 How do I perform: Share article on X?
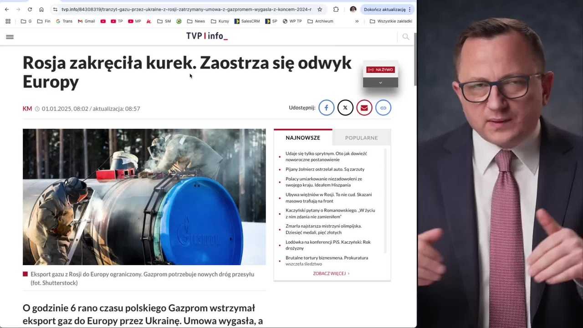coord(345,108)
